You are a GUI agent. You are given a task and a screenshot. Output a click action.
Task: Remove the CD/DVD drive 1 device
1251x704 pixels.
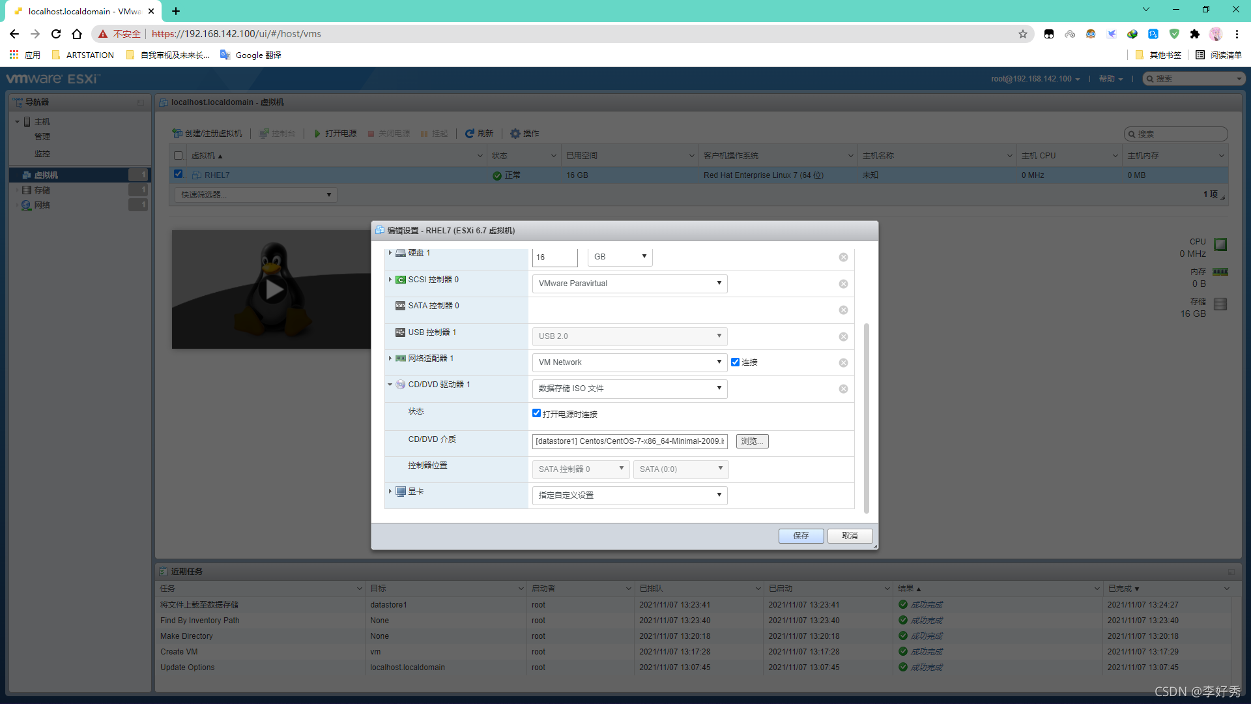(x=843, y=389)
